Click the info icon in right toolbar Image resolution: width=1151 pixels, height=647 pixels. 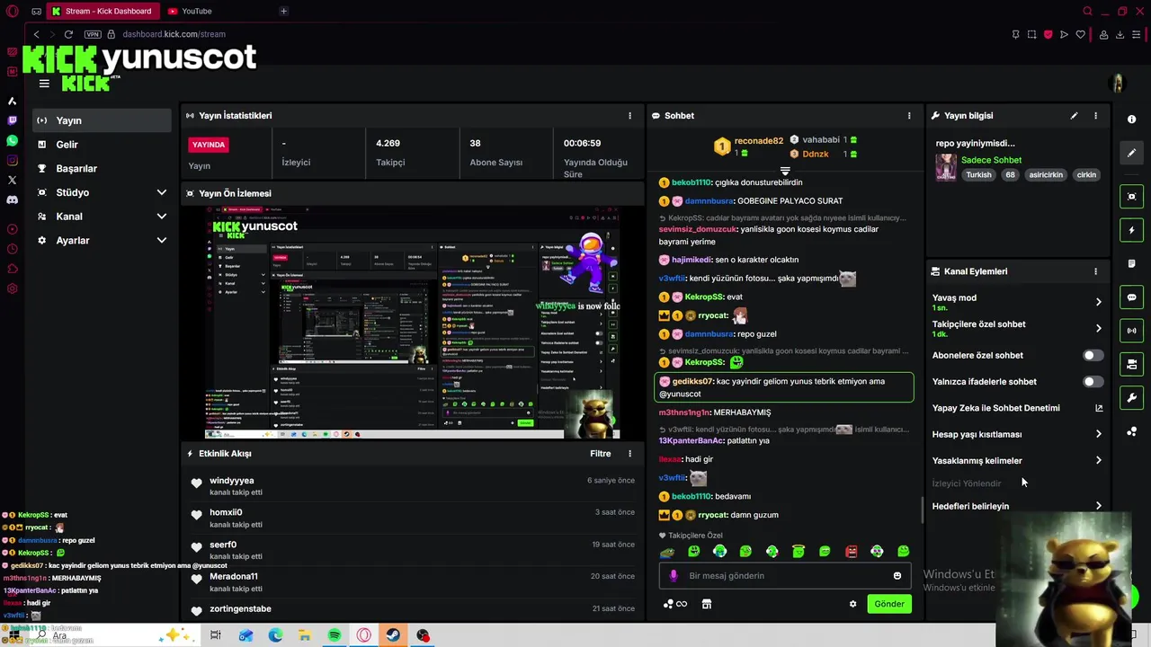(x=1131, y=120)
